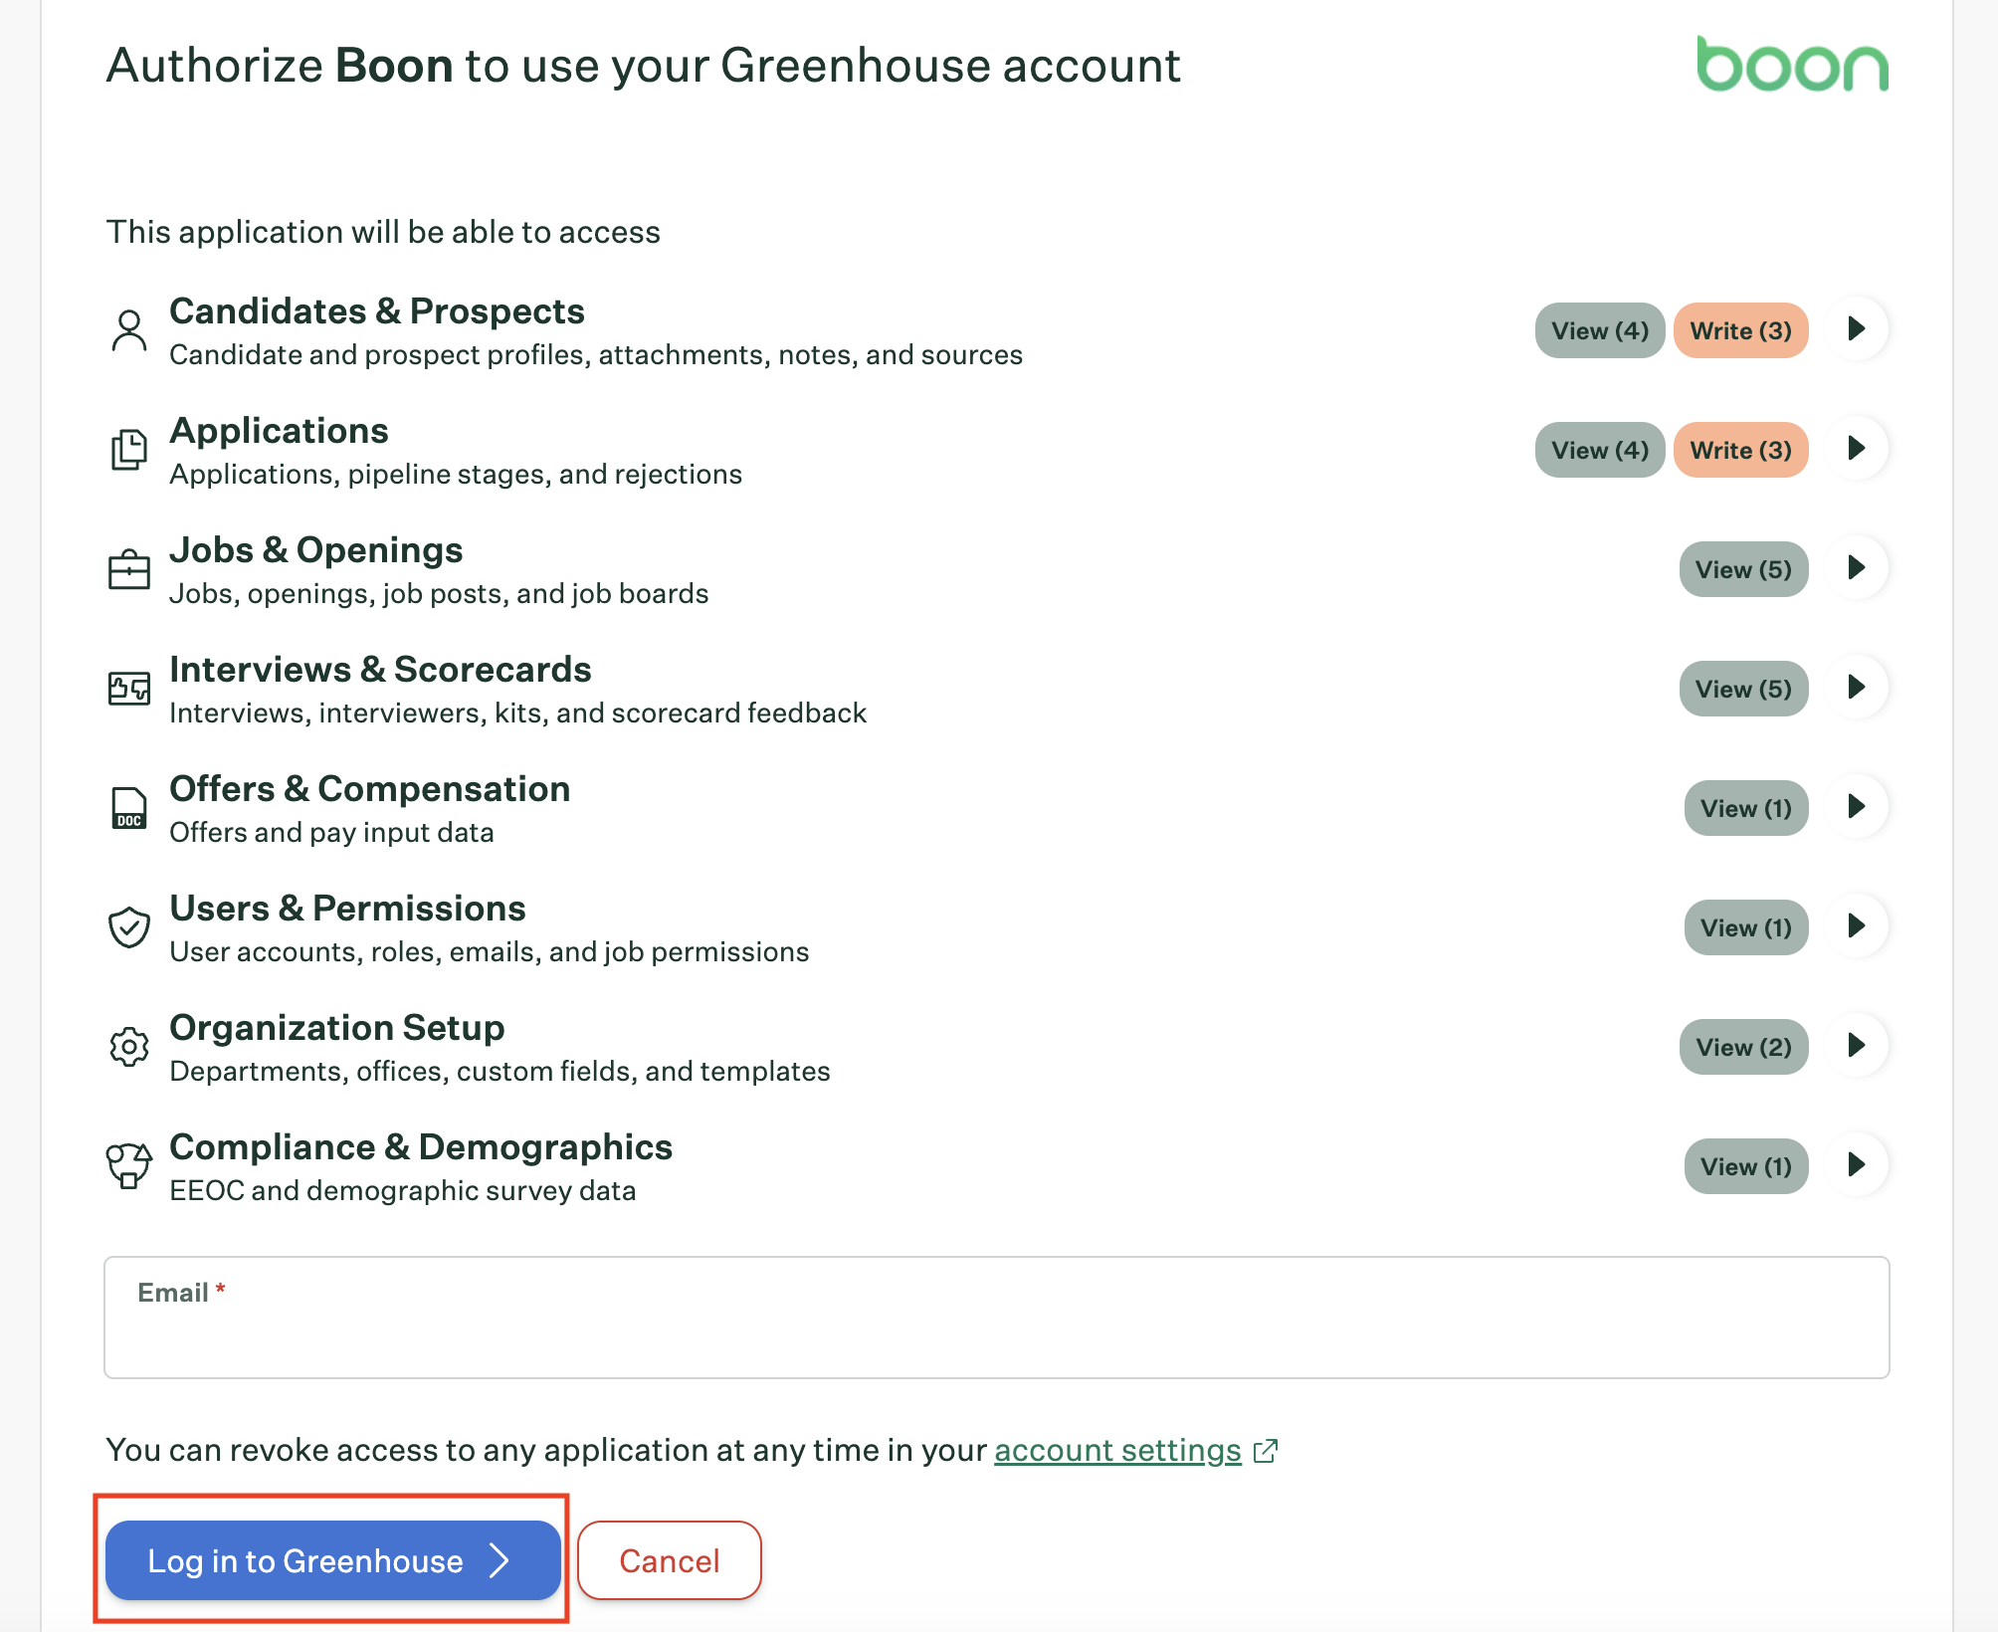Click the Compliance & Demographics heading

(421, 1146)
